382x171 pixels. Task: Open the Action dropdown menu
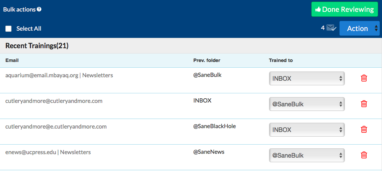(359, 28)
